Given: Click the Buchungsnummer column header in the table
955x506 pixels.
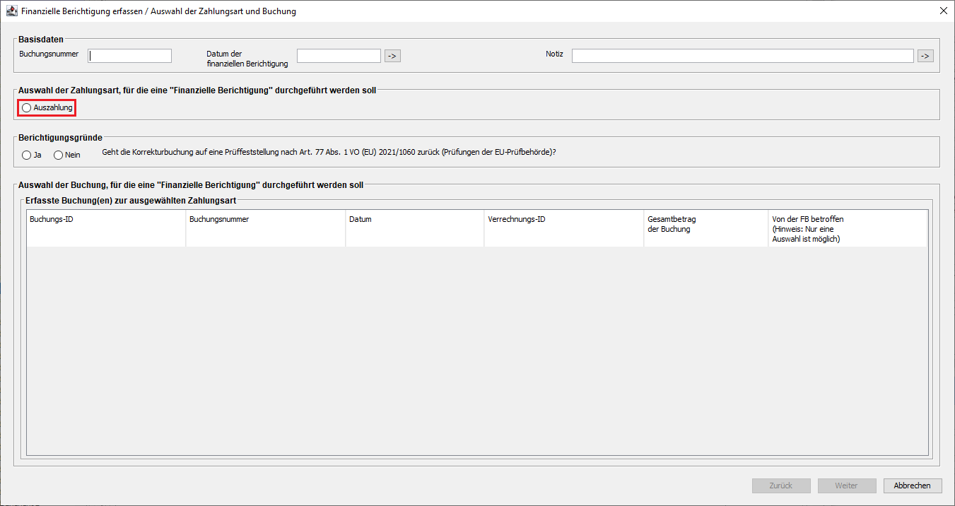Looking at the screenshot, I should tap(265, 228).
